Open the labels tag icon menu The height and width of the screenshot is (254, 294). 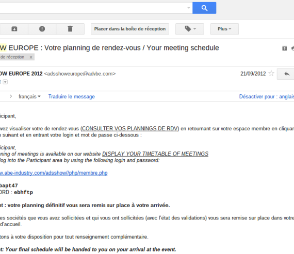point(190,29)
